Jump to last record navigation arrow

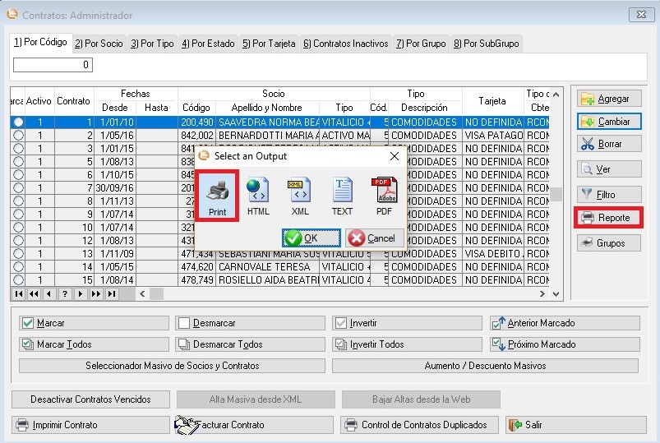point(111,293)
